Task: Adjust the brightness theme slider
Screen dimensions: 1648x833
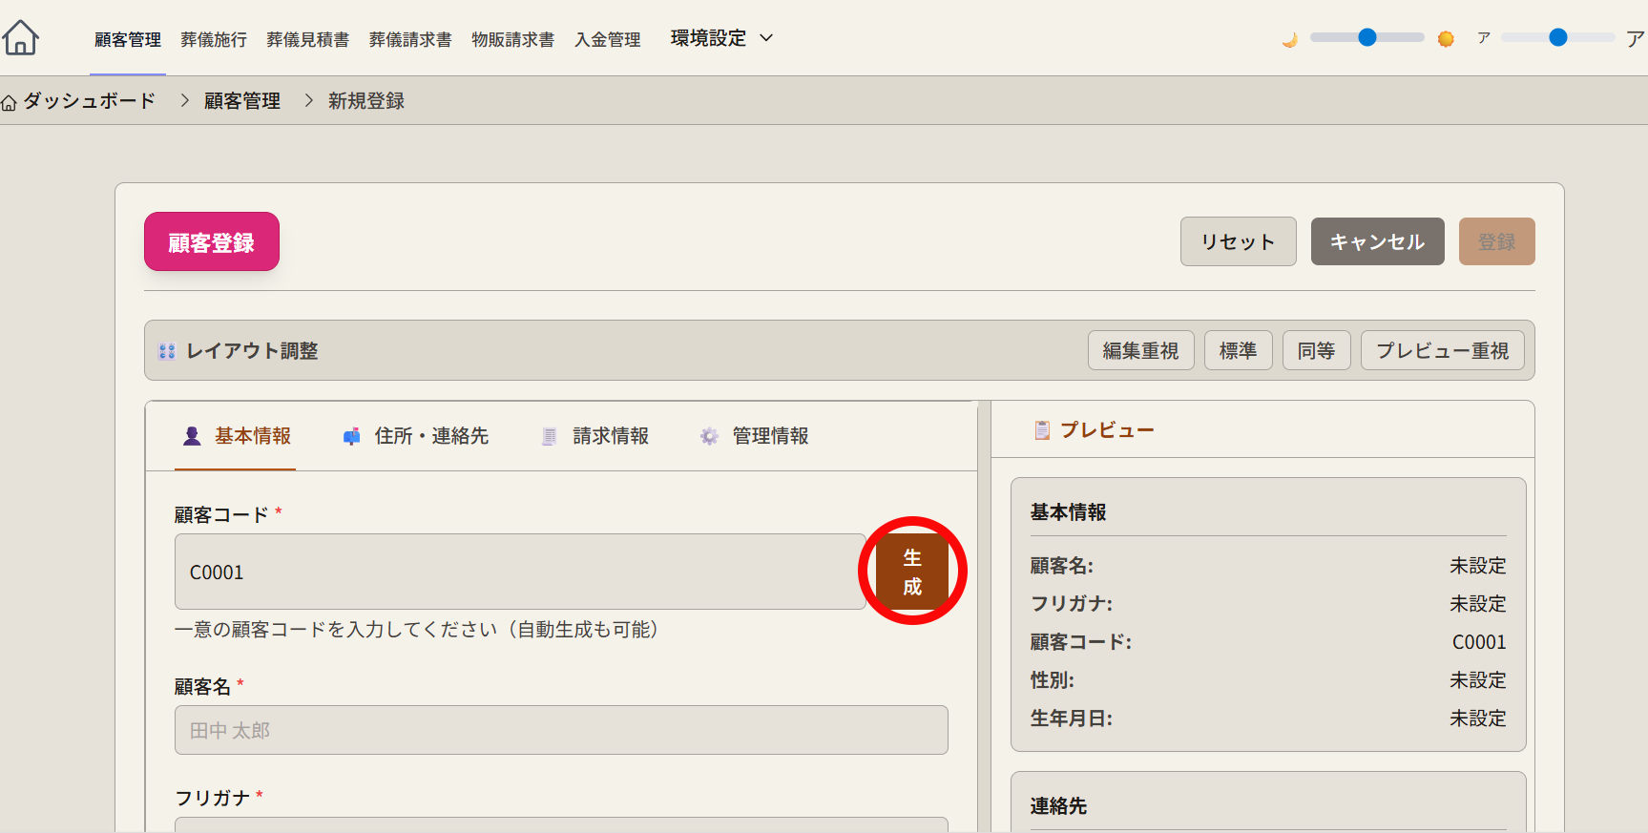Action: pos(1366,37)
